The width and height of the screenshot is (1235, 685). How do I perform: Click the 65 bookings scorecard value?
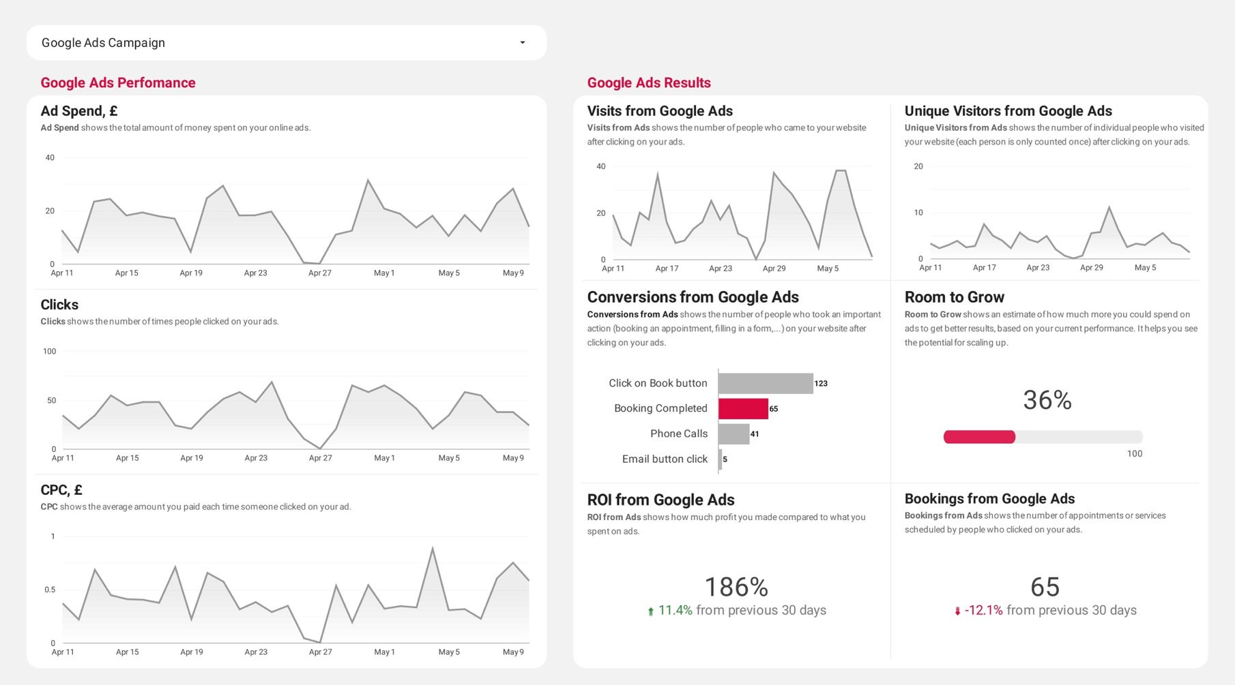1045,587
